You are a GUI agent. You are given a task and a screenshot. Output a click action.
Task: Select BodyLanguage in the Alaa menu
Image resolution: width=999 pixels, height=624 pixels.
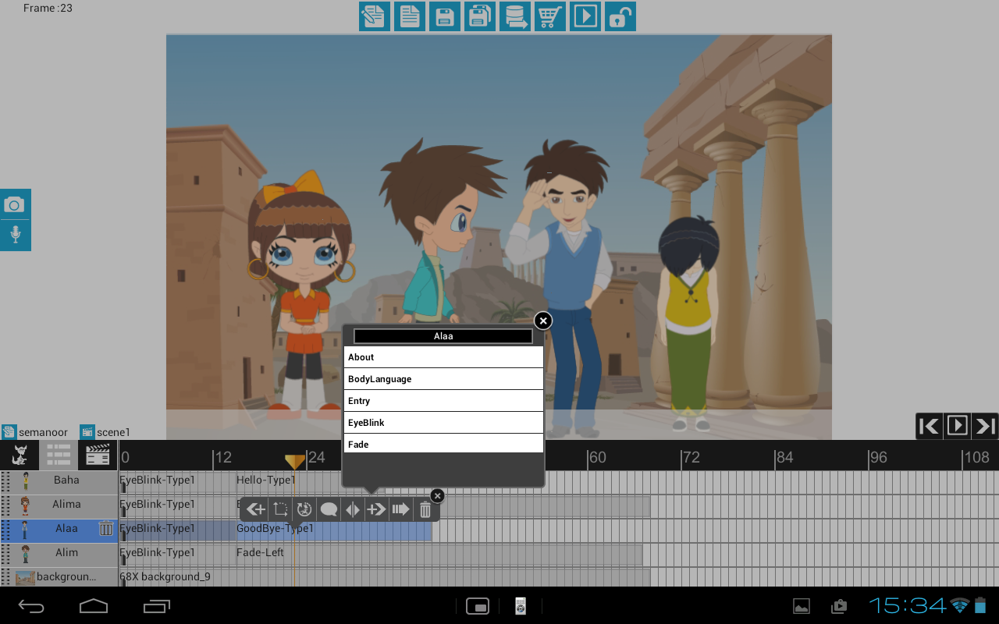tap(443, 379)
